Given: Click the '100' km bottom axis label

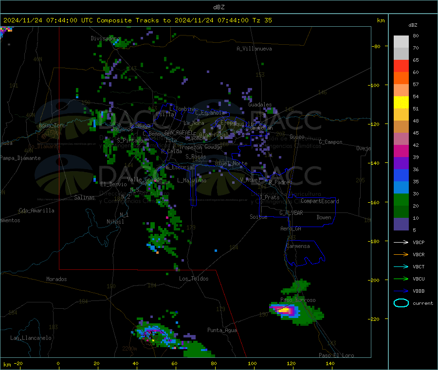Looking at the screenshot, I should [252, 363].
